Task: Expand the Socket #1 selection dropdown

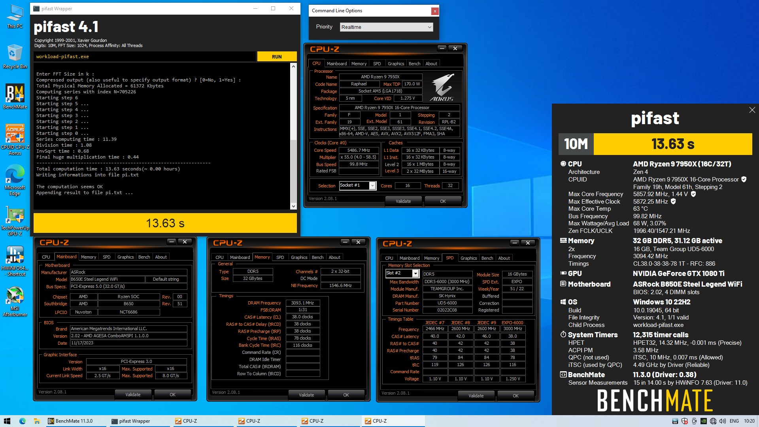Action: (x=372, y=186)
